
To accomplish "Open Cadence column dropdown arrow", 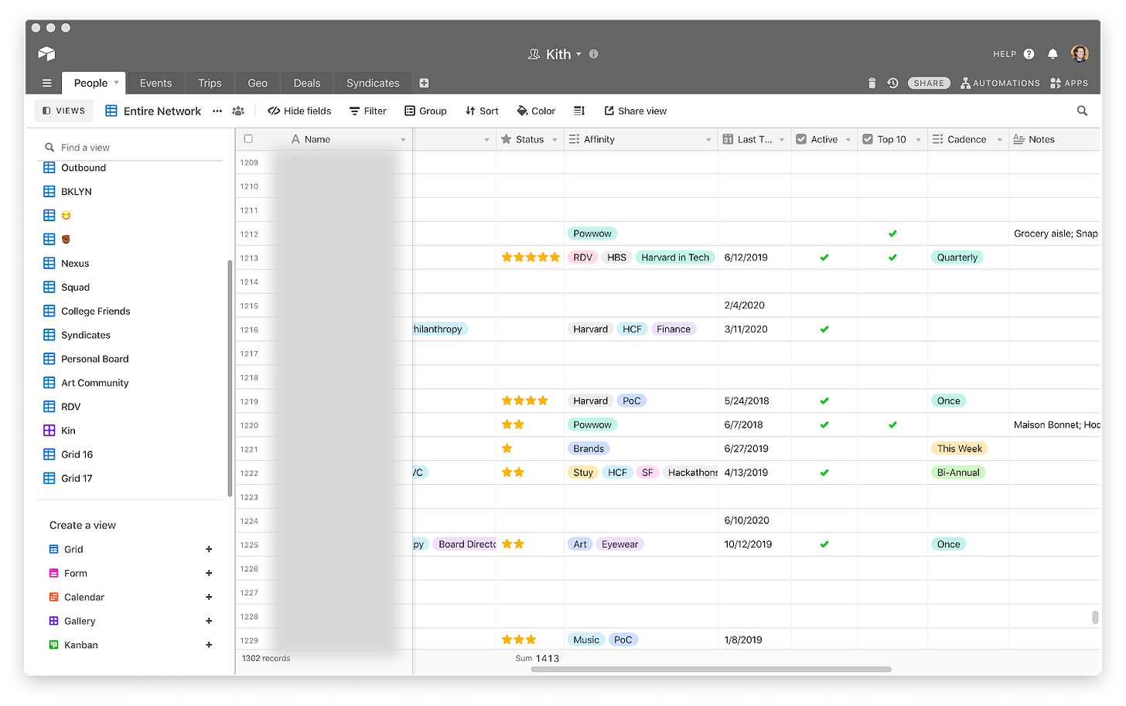I will pos(1000,140).
